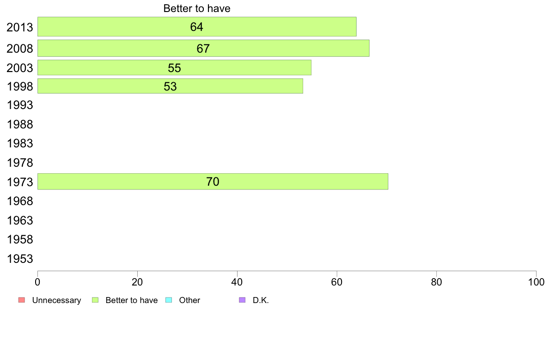Screen dimensions: 549x340
Task: Select the 1998 bar showing 53
Action: pos(170,86)
